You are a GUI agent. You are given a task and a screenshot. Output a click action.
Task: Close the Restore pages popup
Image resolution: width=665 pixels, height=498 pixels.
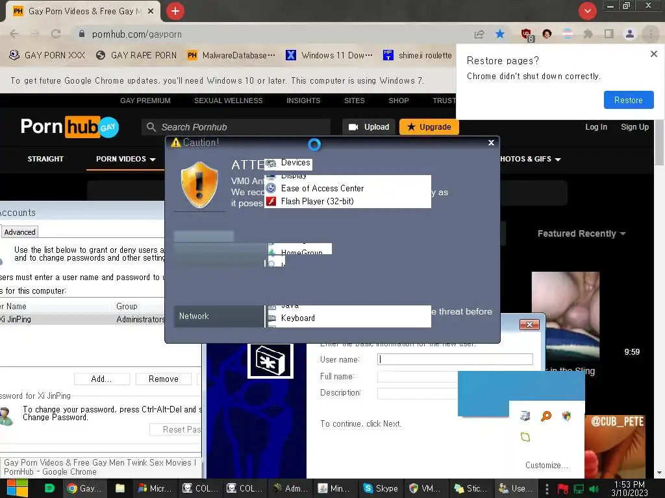point(654,54)
